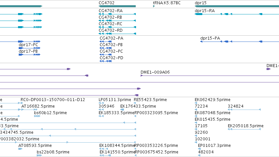Click the dpr17-PB label
279x157 pixels.
pyautogui.click(x=28, y=51)
